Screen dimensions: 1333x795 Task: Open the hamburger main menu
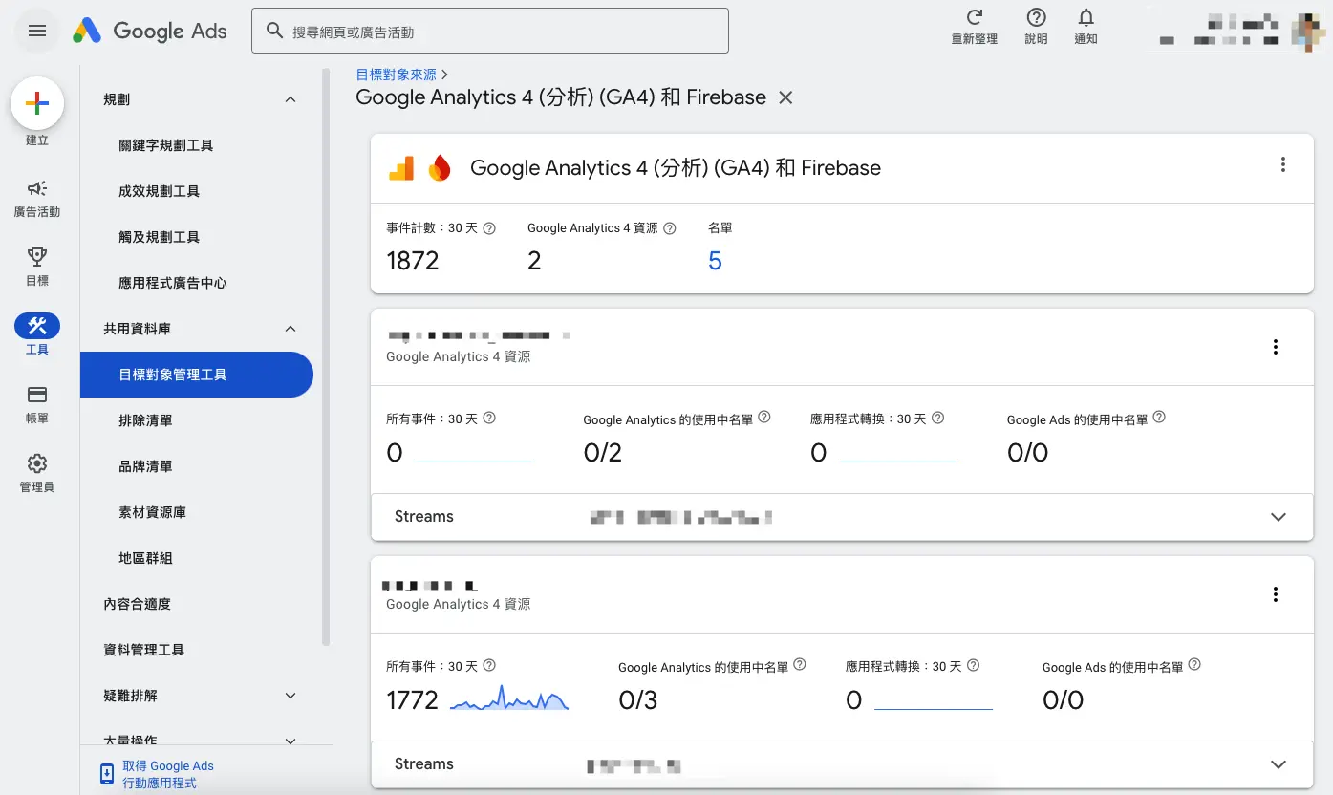(37, 31)
